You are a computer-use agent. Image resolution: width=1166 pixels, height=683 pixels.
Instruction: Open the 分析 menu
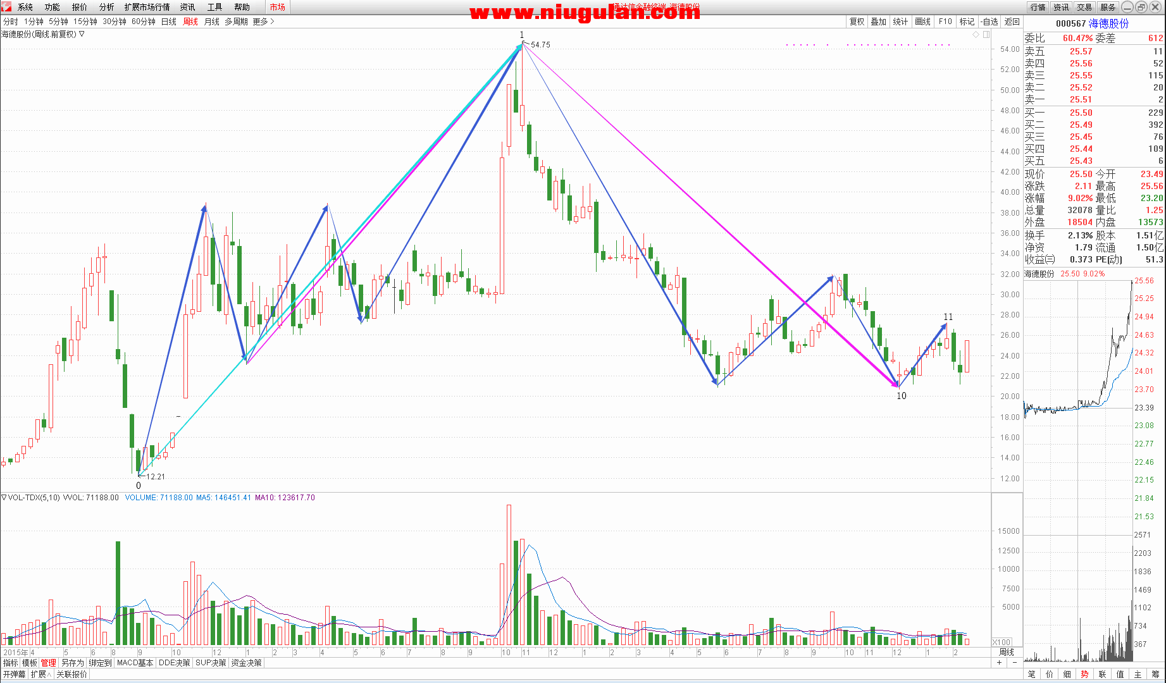(107, 7)
